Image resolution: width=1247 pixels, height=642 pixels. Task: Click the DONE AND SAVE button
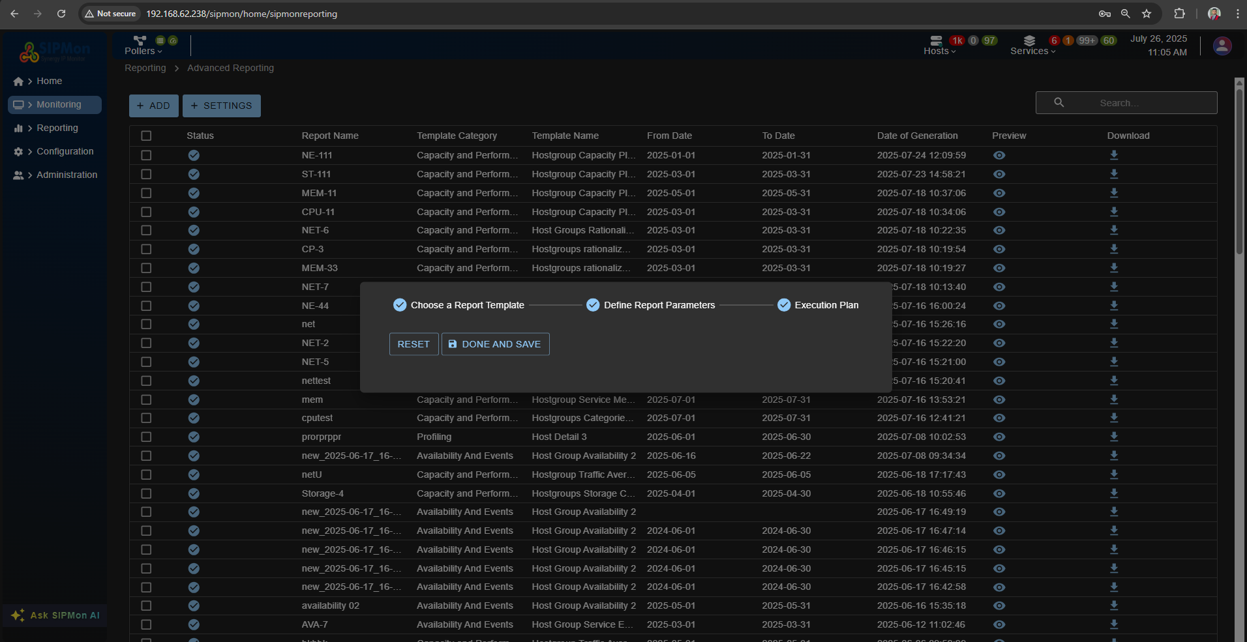point(495,344)
